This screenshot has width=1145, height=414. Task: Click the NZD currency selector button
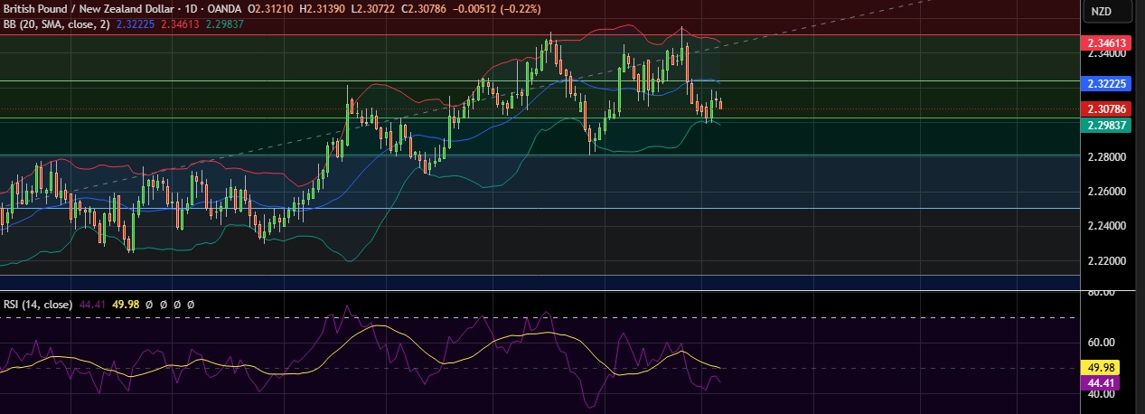pos(1101,12)
